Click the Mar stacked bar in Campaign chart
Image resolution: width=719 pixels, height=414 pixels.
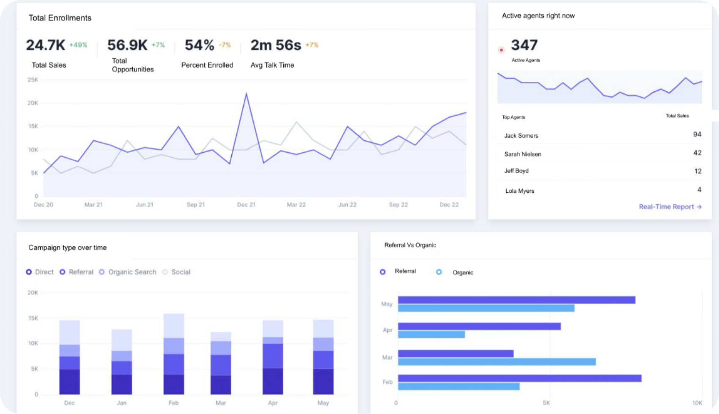[221, 363]
